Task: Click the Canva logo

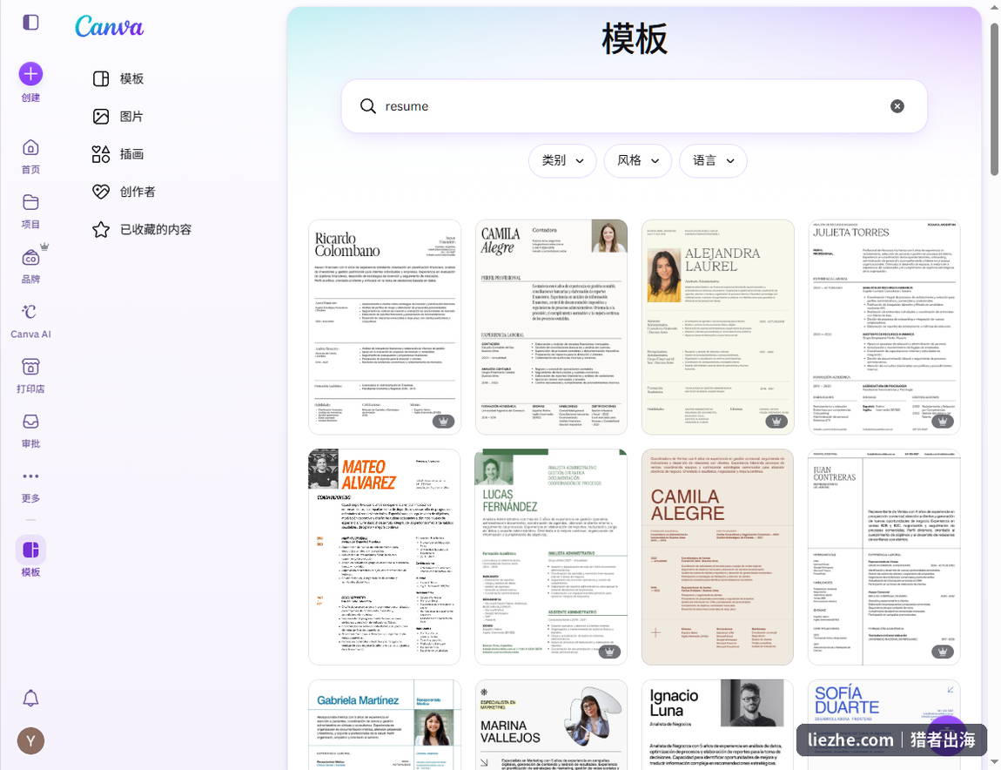Action: tap(109, 26)
